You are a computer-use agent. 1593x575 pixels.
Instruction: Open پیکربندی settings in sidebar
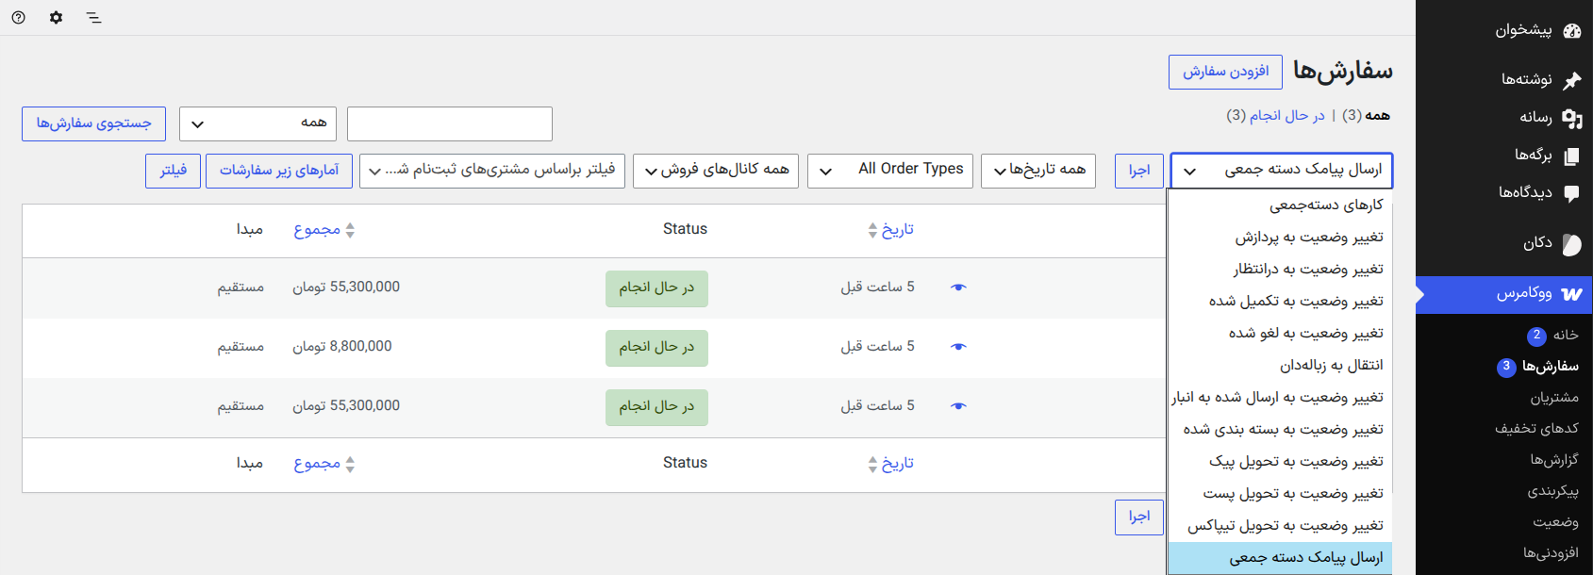(1553, 491)
